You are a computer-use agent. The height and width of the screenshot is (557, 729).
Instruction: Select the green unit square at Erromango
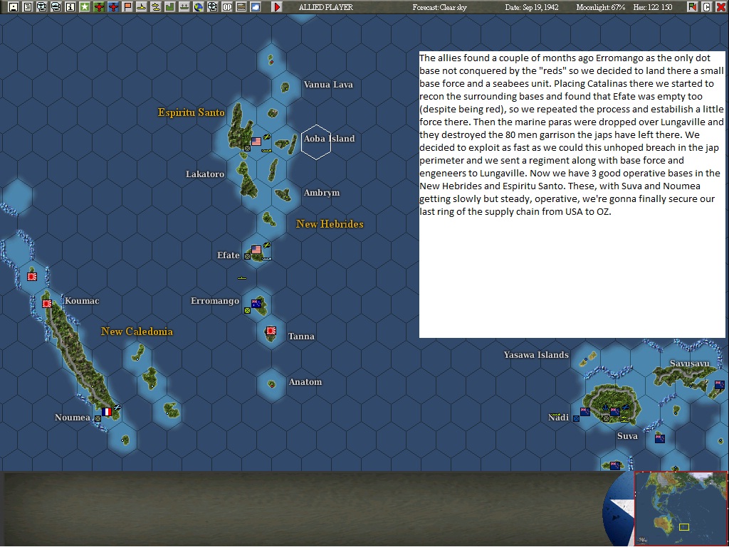coord(247,310)
